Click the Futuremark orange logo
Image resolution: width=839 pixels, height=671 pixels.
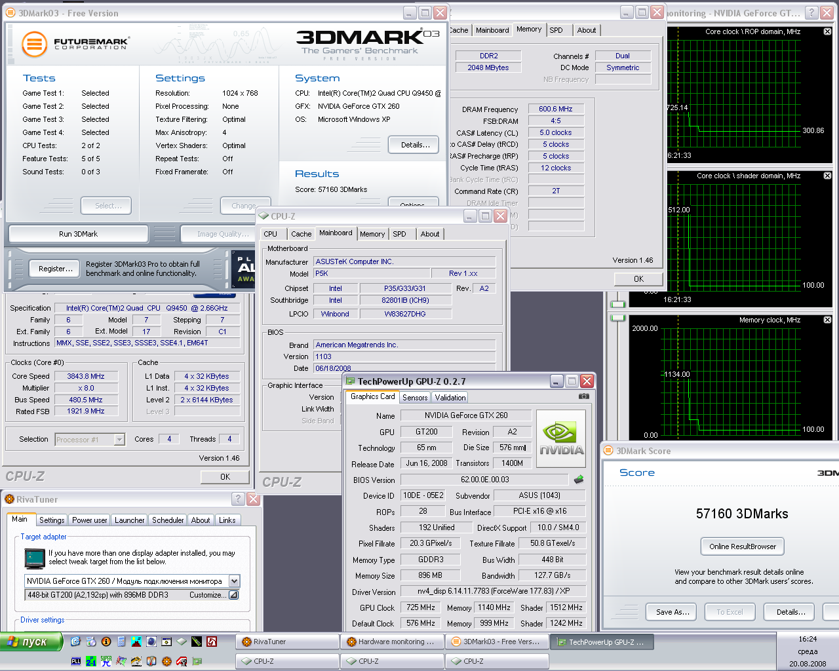pyautogui.click(x=34, y=45)
